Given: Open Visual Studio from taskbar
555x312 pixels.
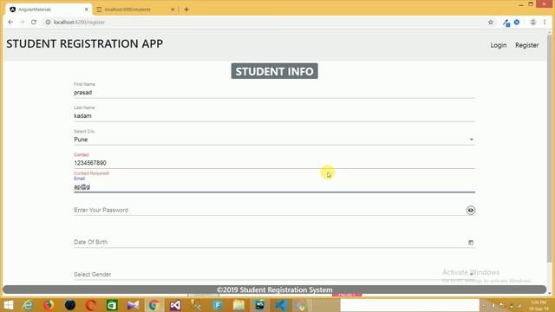Looking at the screenshot, I should click(175, 305).
